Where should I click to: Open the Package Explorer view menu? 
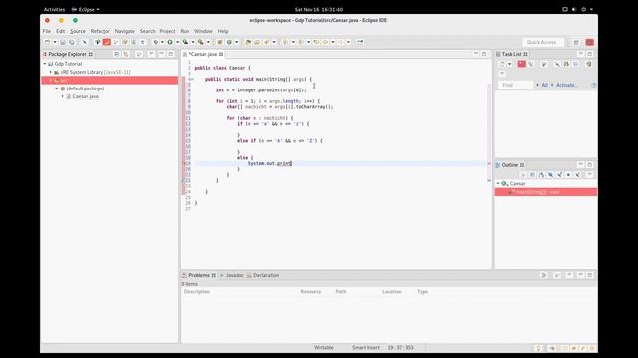point(151,54)
